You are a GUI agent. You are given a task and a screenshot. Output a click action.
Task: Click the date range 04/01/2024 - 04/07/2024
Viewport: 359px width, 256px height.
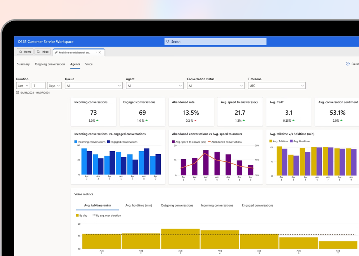point(35,93)
